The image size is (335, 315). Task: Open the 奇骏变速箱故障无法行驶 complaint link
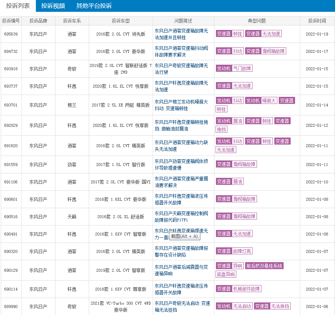coord(181,69)
